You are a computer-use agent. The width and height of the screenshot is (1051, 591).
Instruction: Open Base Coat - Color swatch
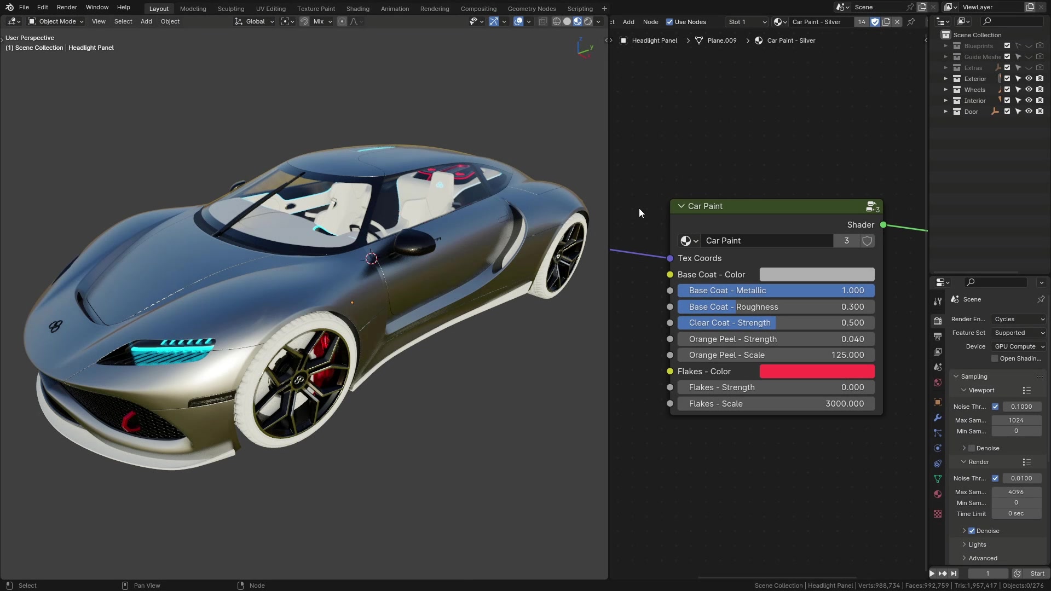817,275
